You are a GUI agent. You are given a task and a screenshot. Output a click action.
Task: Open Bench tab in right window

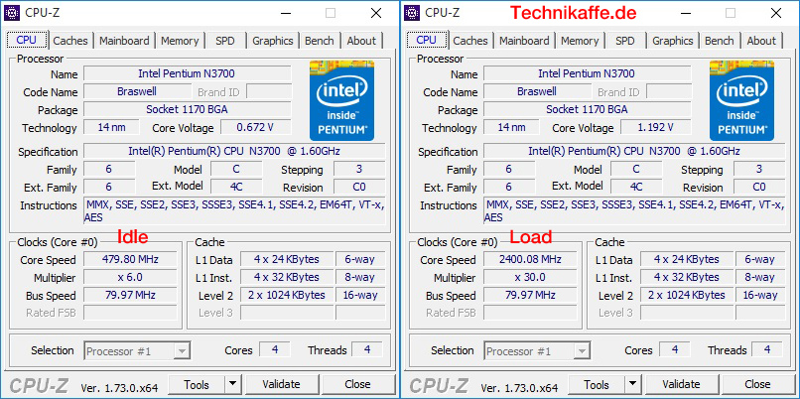(720, 41)
